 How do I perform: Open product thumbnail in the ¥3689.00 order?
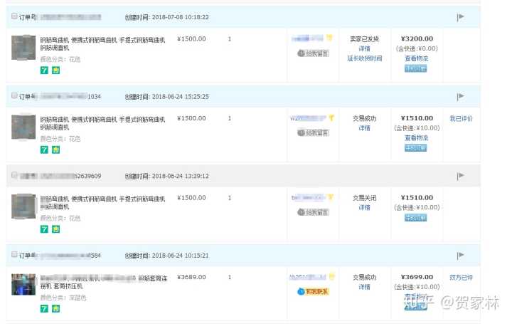23,284
